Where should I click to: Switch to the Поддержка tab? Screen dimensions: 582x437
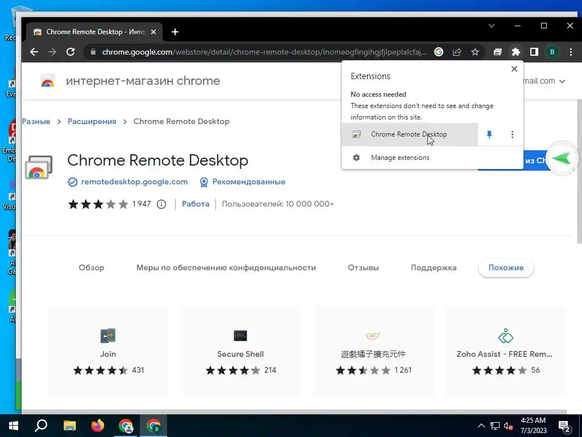[434, 267]
